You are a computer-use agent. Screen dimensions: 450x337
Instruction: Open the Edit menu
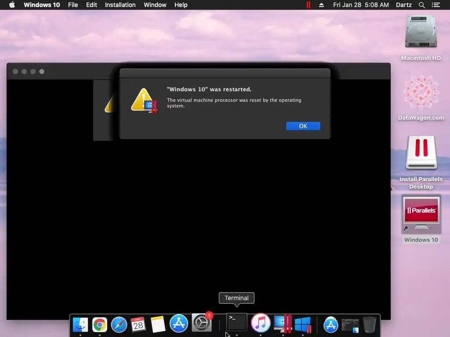pyautogui.click(x=91, y=5)
